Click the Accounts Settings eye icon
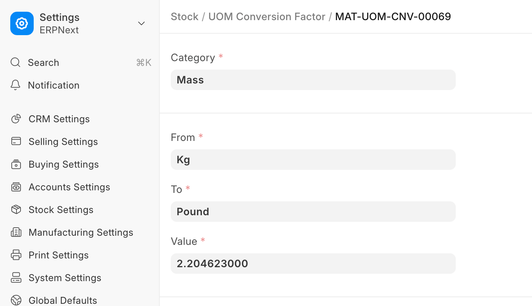 [16, 187]
